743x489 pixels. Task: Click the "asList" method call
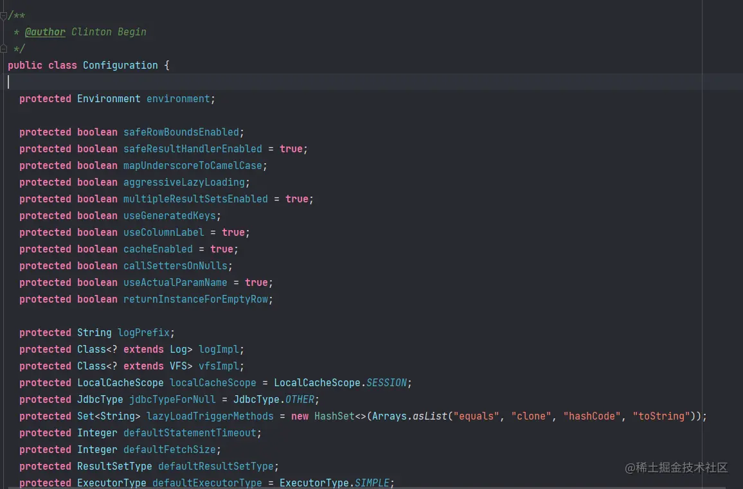tap(430, 416)
